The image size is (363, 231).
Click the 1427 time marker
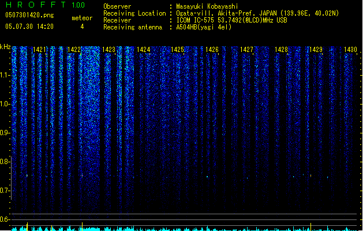point(246,50)
